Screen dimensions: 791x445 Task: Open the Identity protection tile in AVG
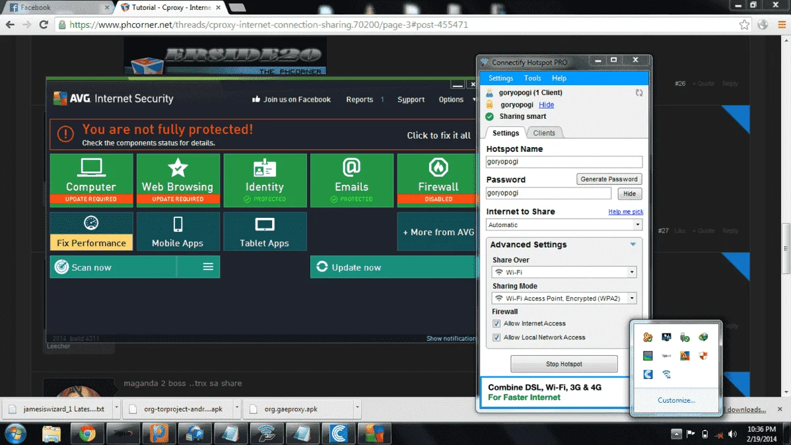[x=265, y=180]
